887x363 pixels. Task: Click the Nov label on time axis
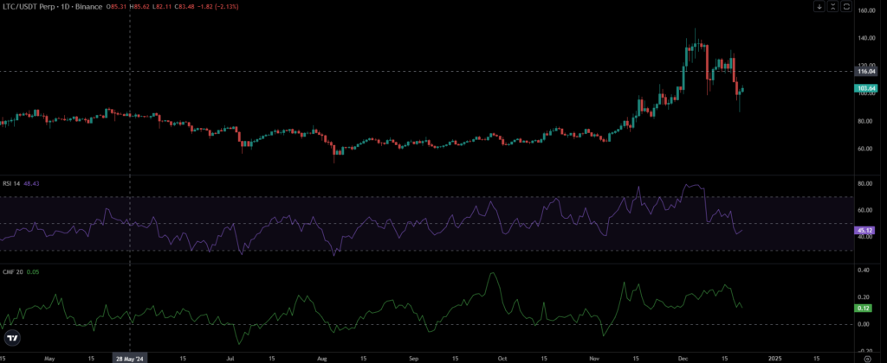click(593, 359)
